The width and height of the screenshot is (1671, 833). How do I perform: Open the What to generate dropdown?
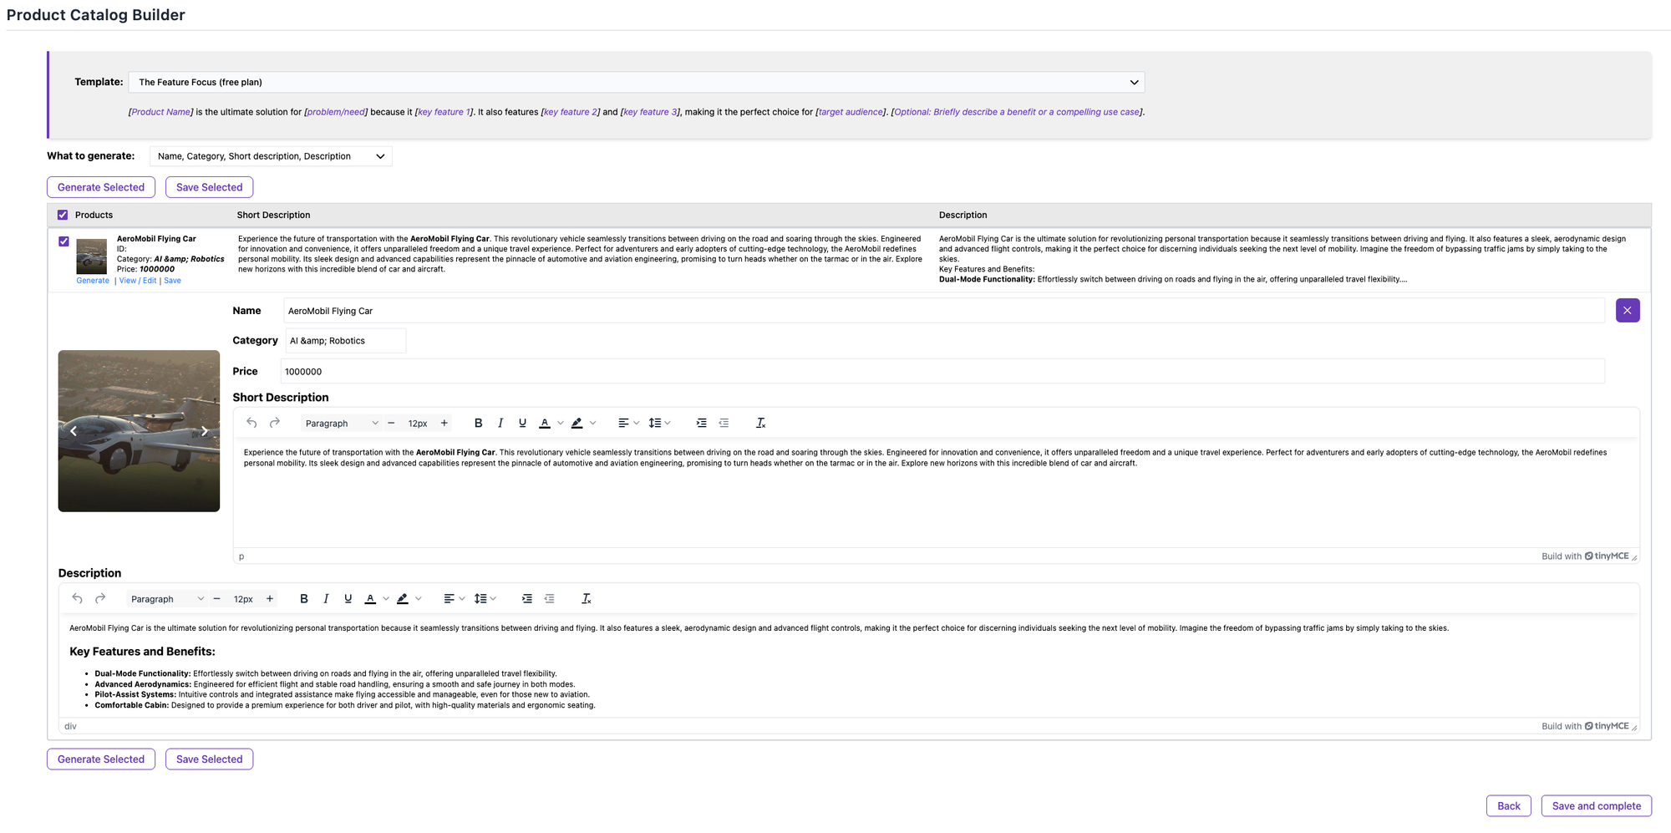270,156
